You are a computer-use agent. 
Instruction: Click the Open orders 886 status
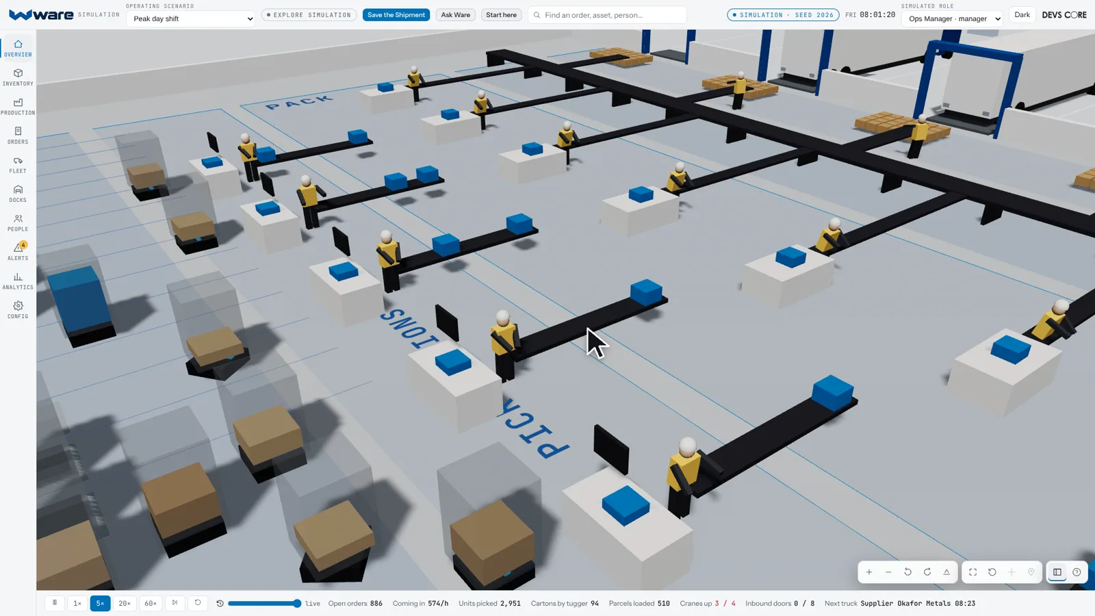(355, 604)
